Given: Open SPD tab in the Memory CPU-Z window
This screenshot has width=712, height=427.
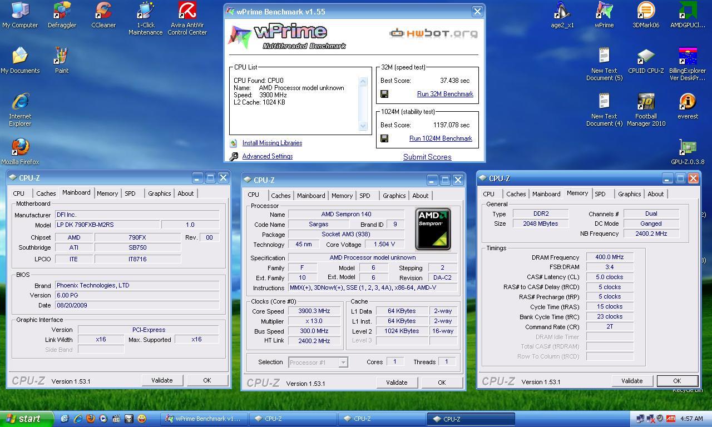Looking at the screenshot, I should [600, 194].
